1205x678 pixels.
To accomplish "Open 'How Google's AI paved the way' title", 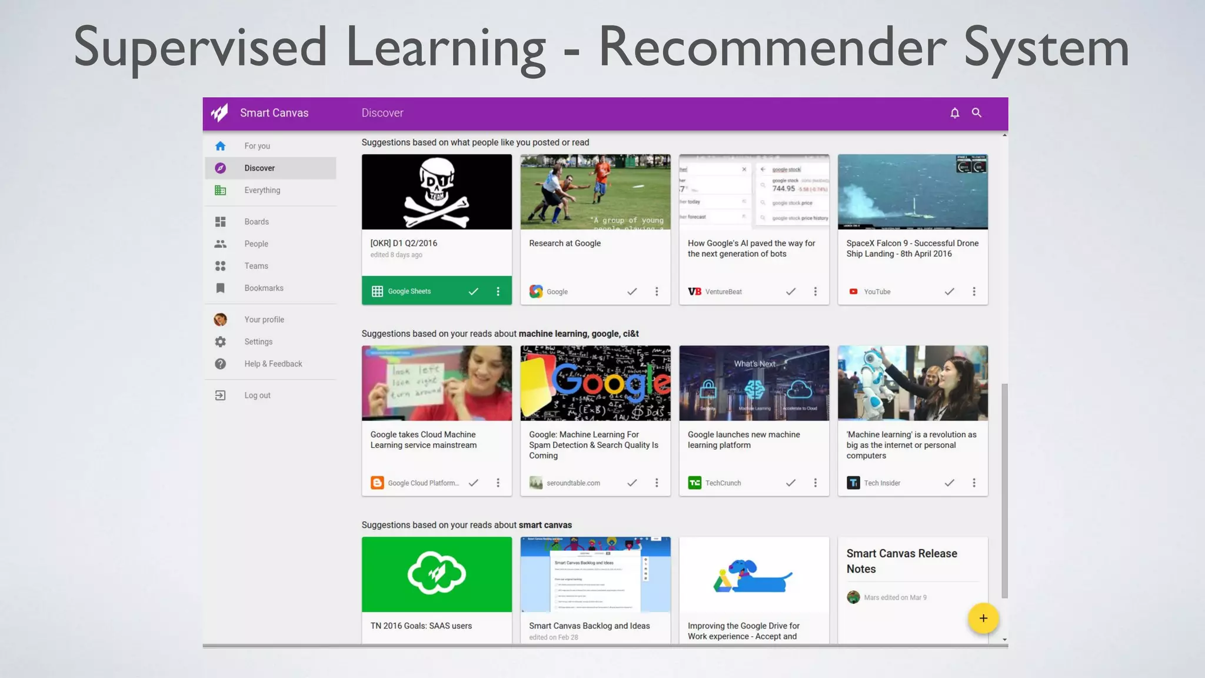I will pos(751,248).
